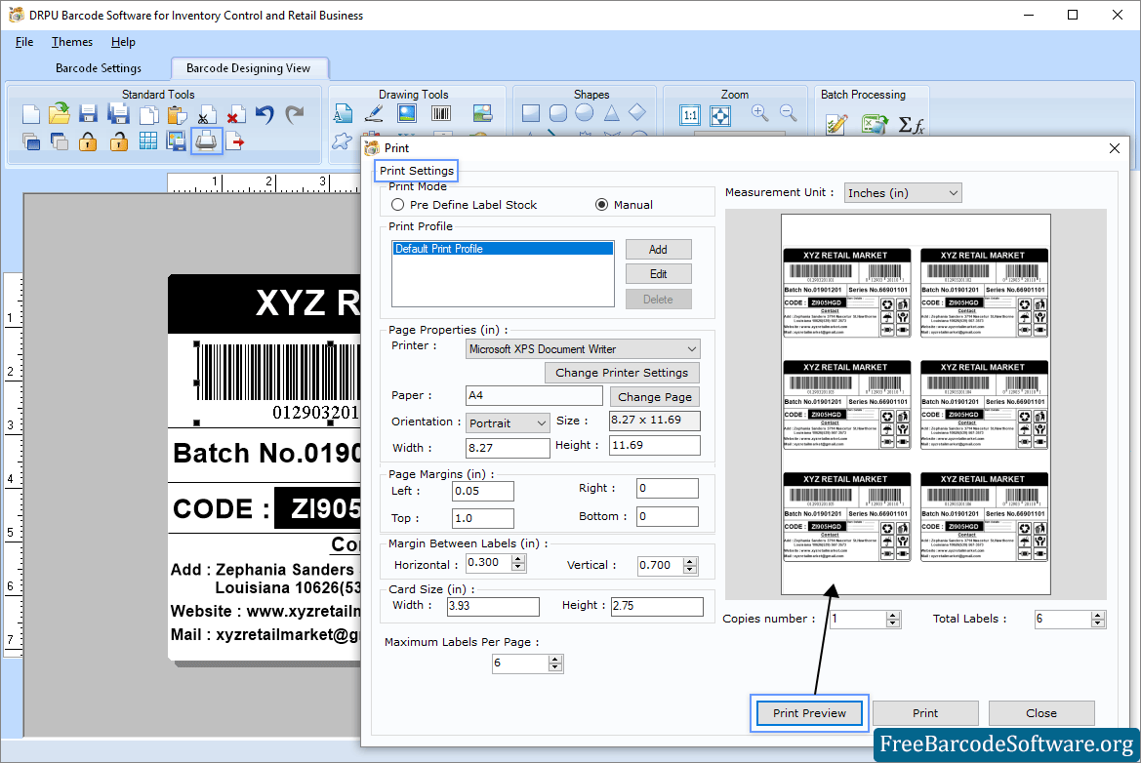
Task: Click the 1:1 actual size zoom icon
Action: [x=690, y=115]
